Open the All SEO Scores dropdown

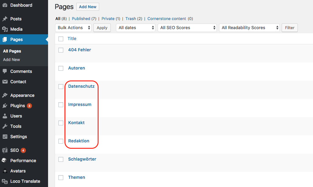point(187,28)
